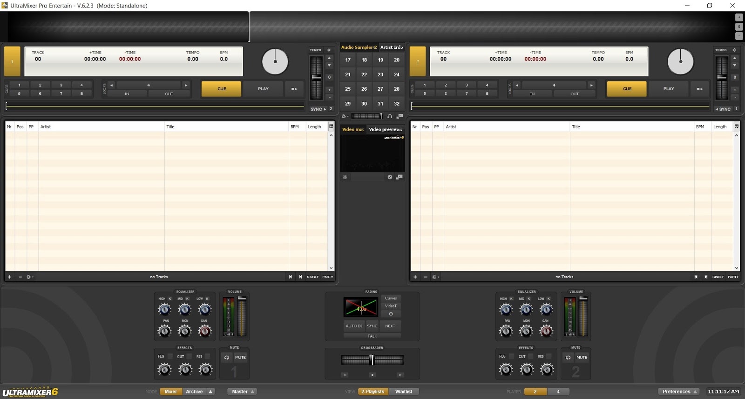
Task: Expand the Preferences menu
Action: coord(679,392)
